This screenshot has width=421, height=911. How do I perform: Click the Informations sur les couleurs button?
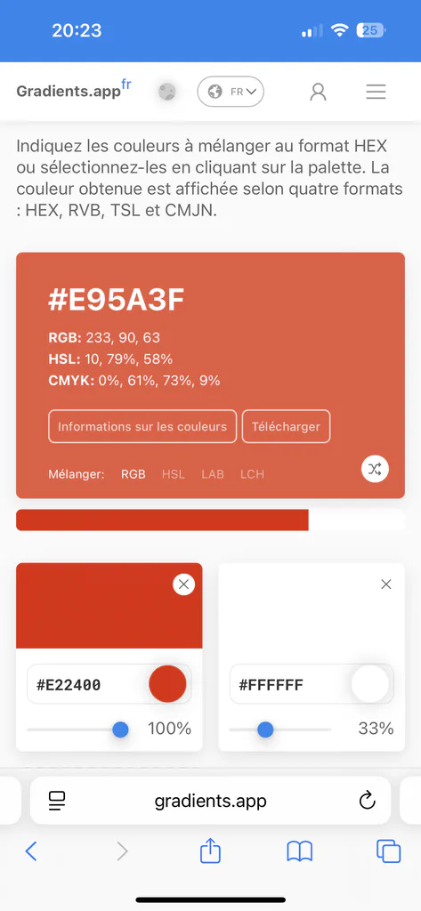(142, 426)
